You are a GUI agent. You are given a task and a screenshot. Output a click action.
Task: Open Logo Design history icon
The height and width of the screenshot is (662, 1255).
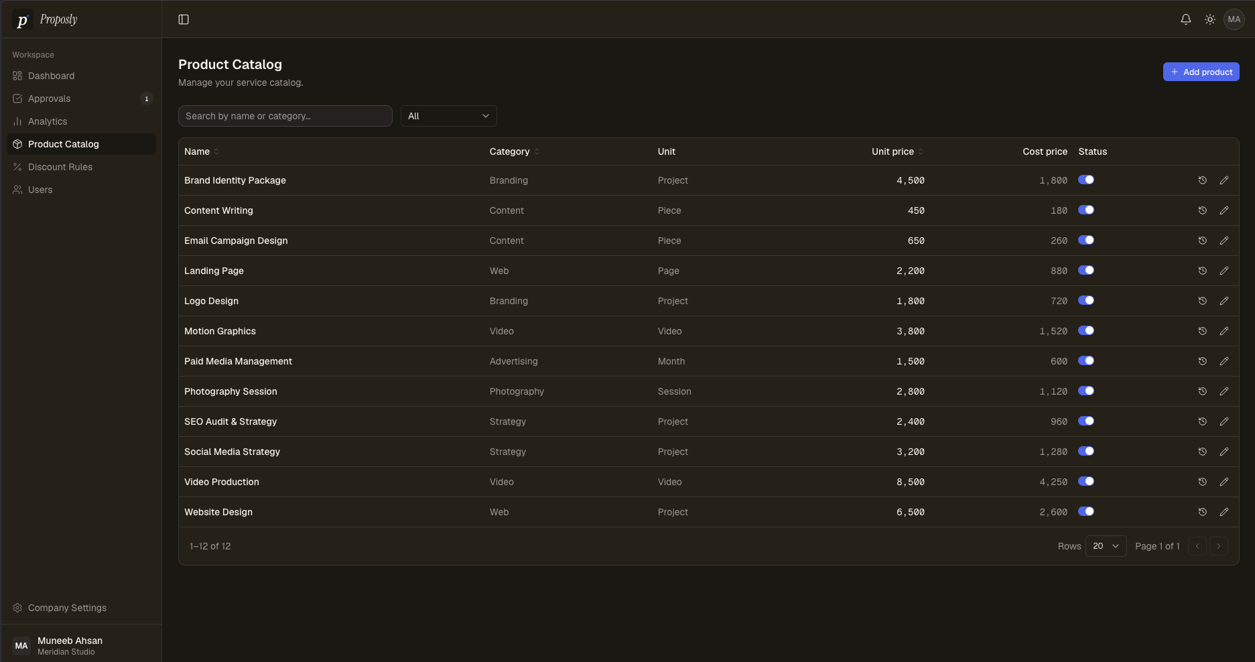click(1203, 301)
